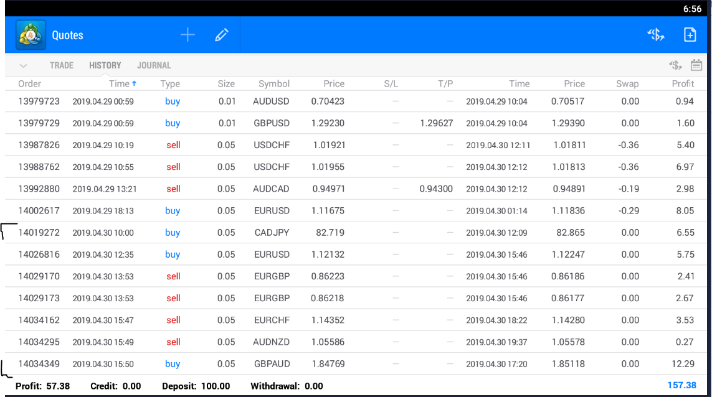Viewport: 712px width, 397px height.
Task: Select order 14034349 GBPAUD row
Action: [356, 364]
